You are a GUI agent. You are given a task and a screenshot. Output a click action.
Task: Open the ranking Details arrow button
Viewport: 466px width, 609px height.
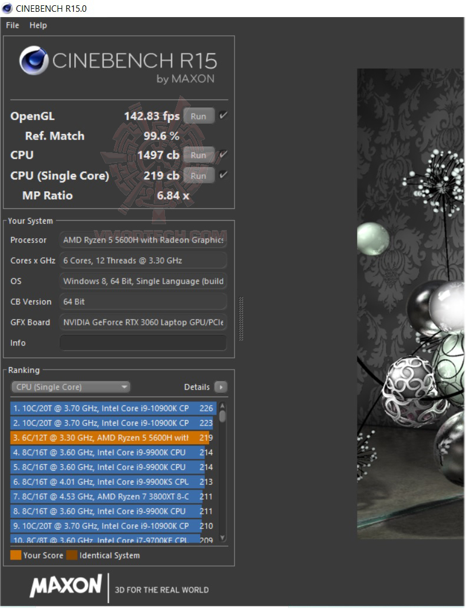pyautogui.click(x=221, y=387)
